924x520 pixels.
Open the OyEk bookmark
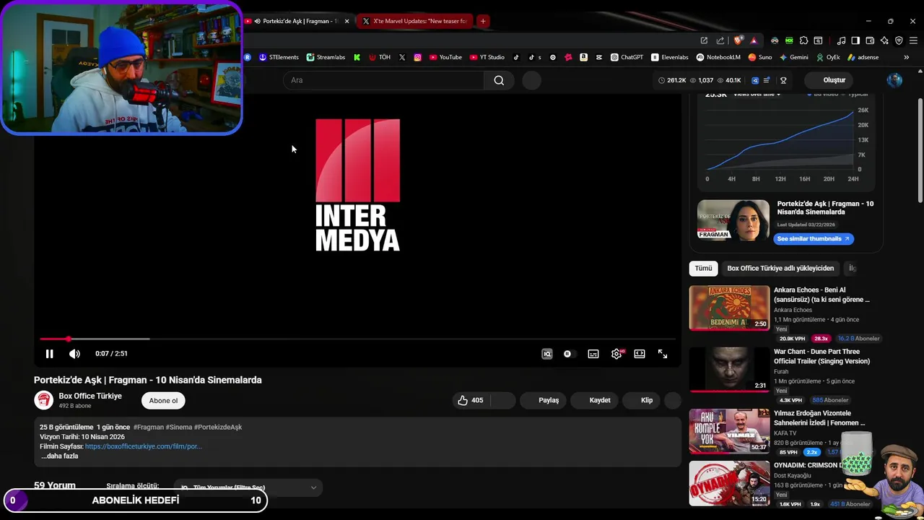(828, 57)
